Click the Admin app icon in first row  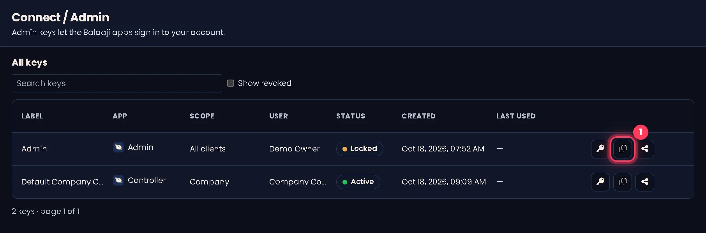118,148
